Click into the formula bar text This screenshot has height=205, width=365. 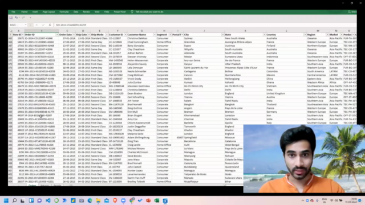(x=205, y=25)
